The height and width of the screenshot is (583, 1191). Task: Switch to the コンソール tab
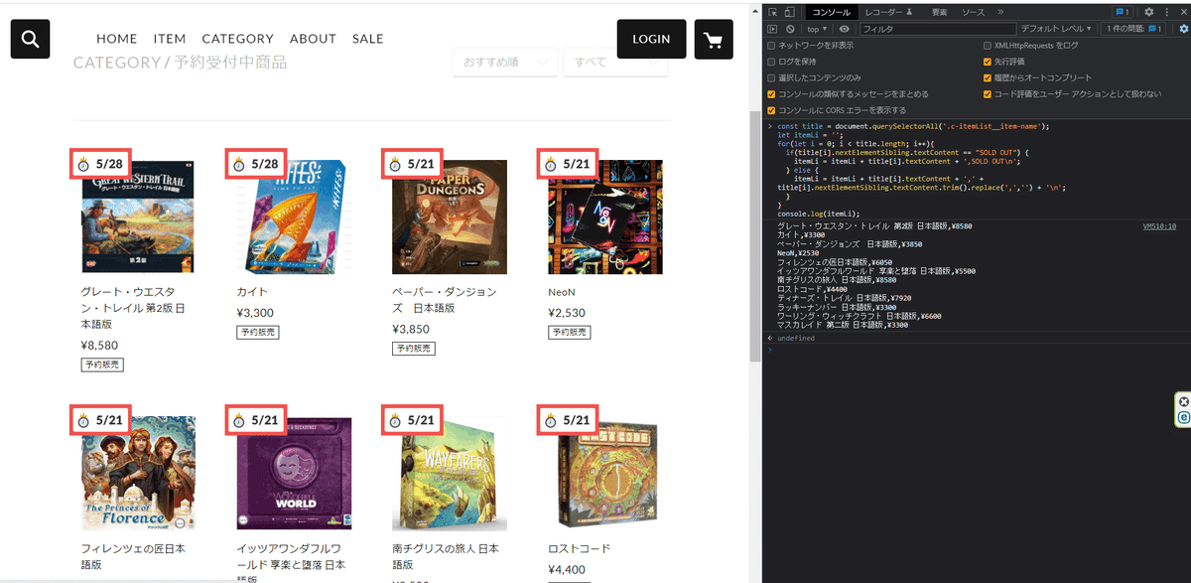[831, 12]
